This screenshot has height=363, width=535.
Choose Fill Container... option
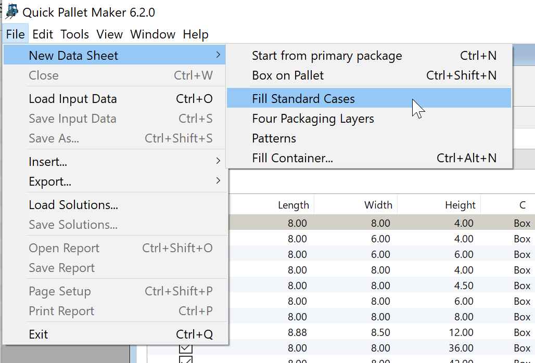click(x=369, y=158)
